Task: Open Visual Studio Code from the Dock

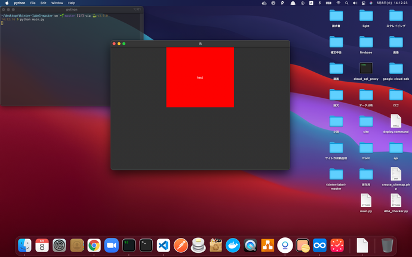Action: click(x=164, y=245)
